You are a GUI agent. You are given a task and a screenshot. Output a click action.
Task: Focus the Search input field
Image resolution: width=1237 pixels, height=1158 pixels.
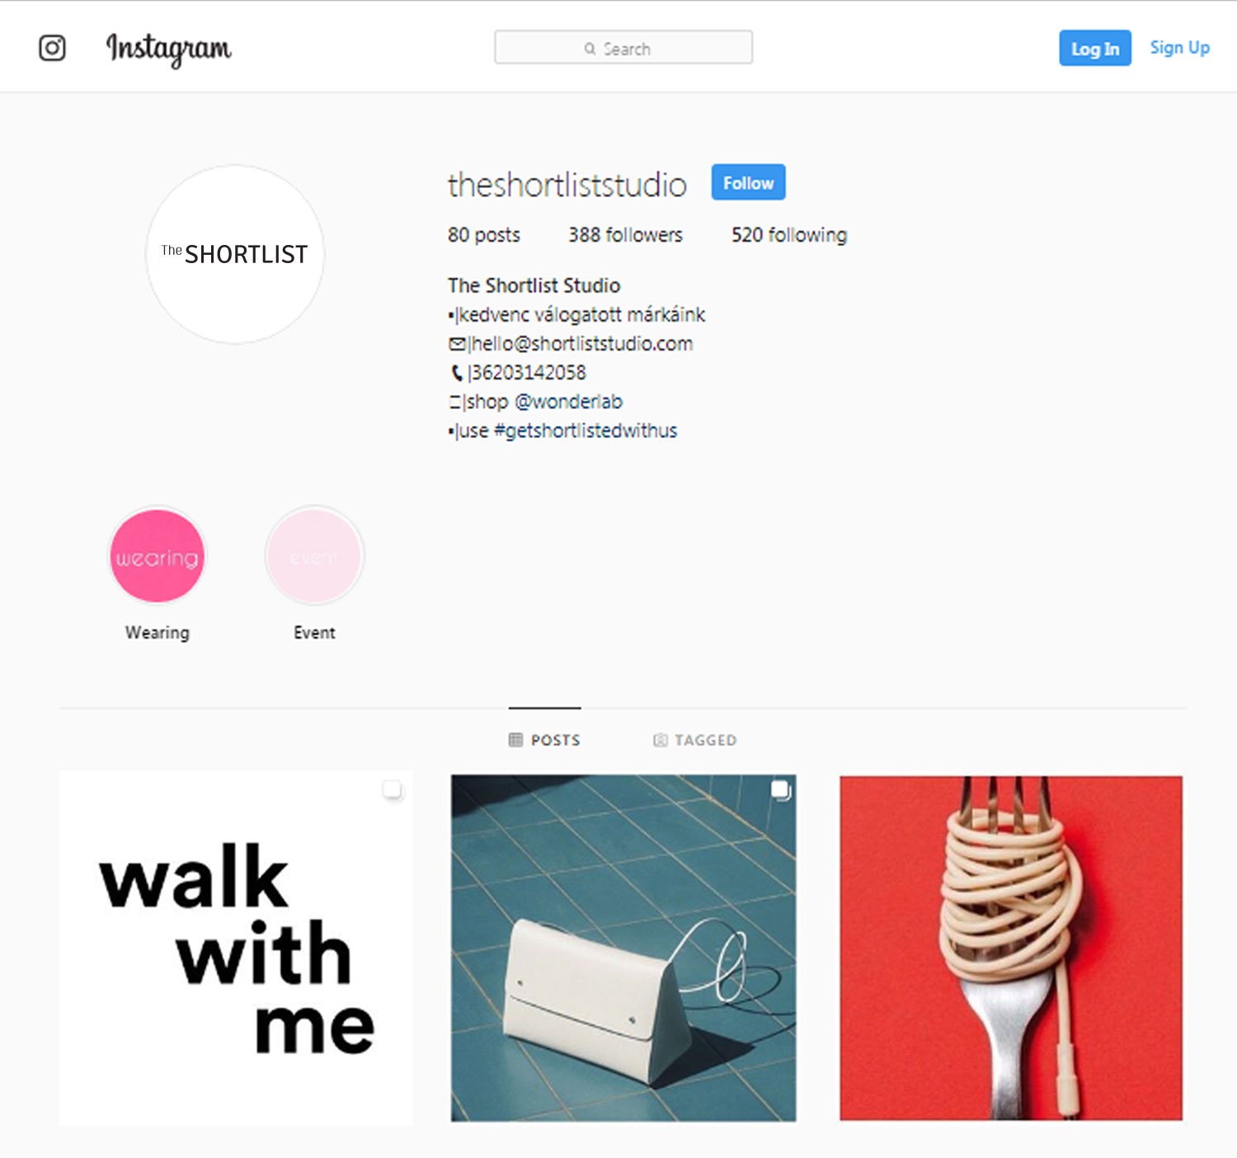pos(623,48)
